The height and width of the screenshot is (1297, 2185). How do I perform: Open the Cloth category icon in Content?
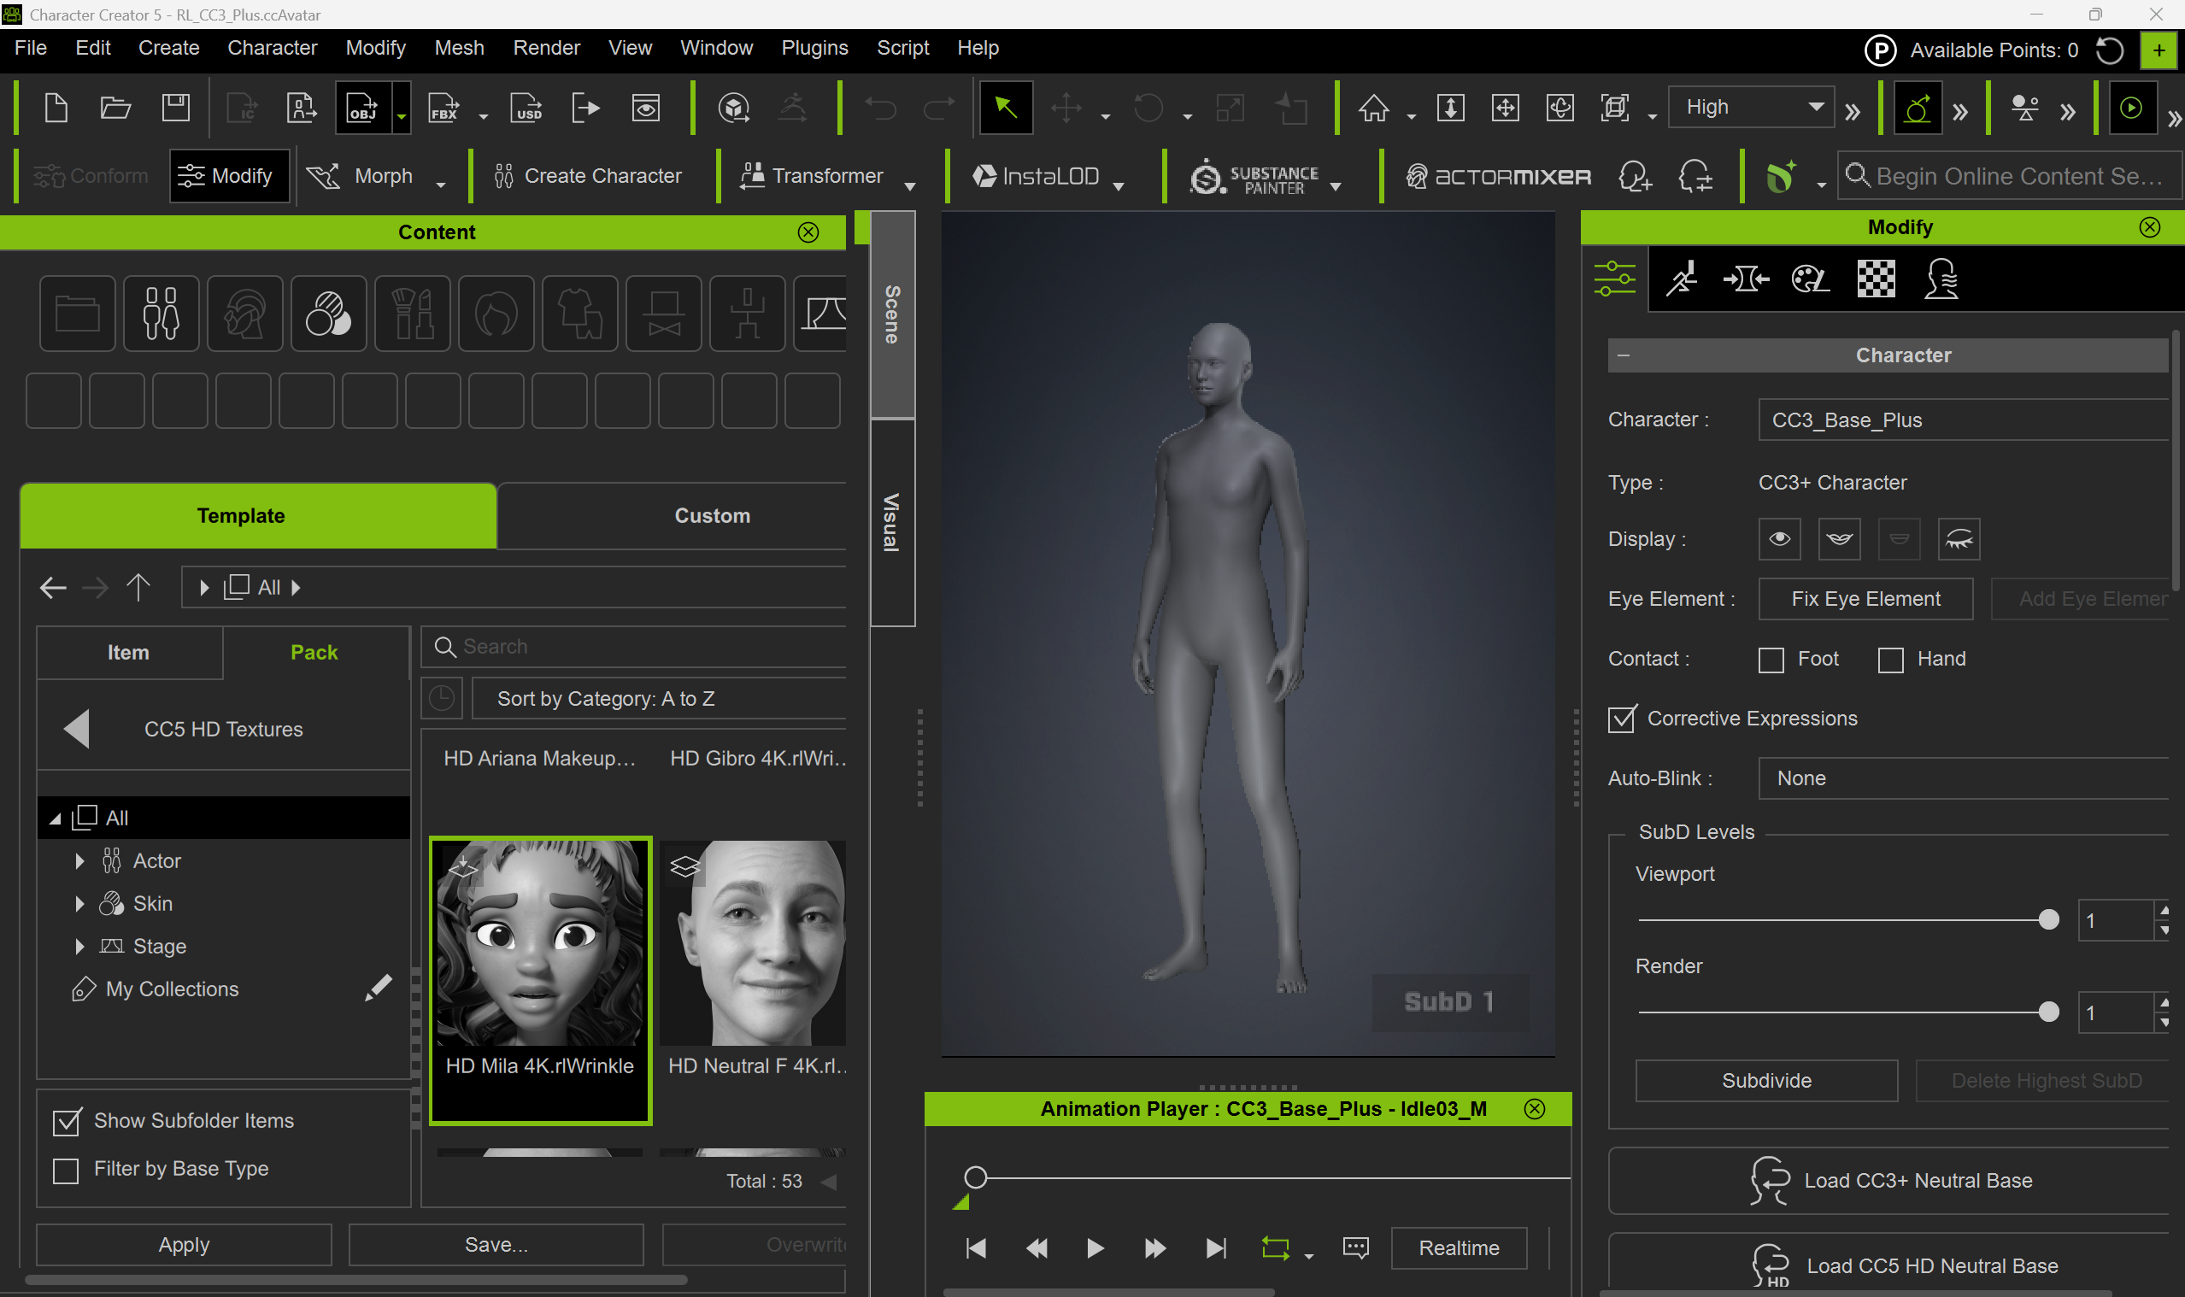pyautogui.click(x=580, y=313)
